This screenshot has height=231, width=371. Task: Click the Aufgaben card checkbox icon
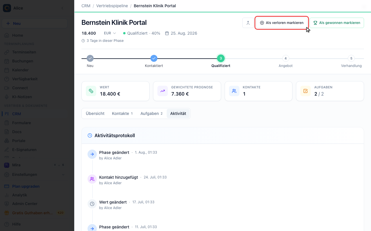point(305,91)
